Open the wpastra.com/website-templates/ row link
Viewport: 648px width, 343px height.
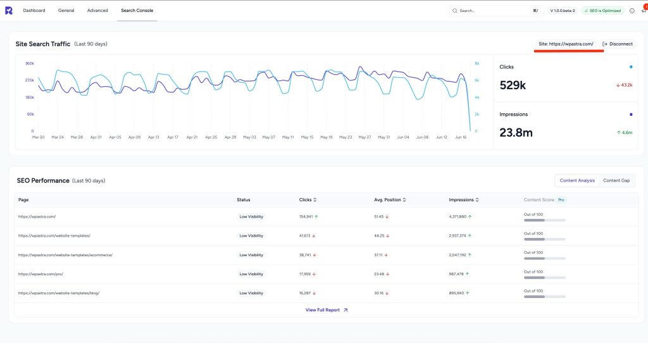pyautogui.click(x=54, y=236)
